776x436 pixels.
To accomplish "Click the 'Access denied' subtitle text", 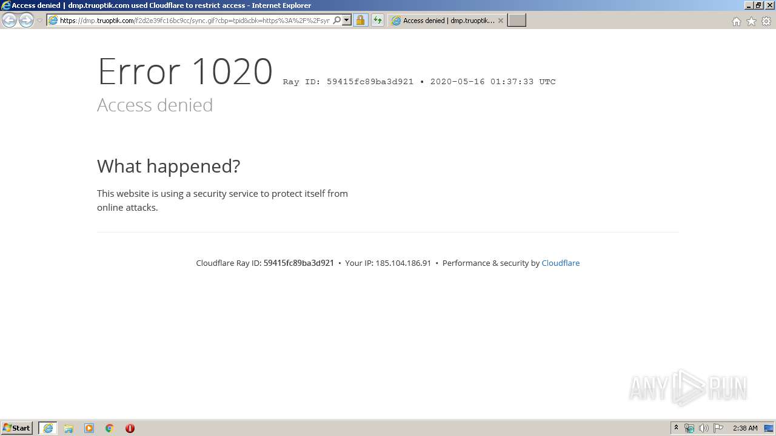I will (155, 105).
